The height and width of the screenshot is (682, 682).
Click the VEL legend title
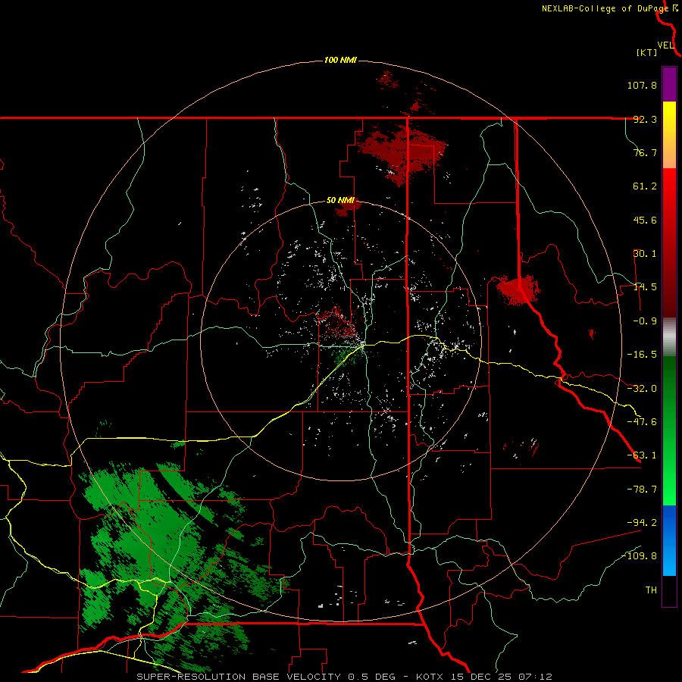pyautogui.click(x=665, y=45)
